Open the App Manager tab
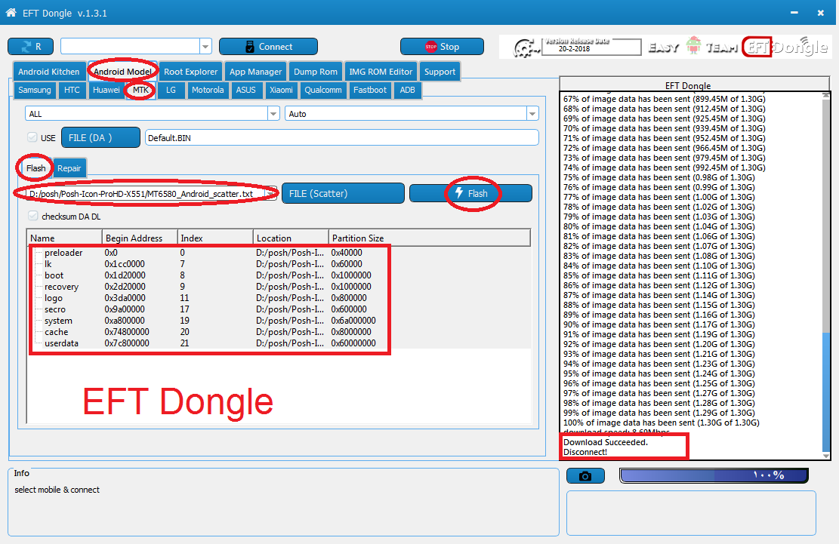The height and width of the screenshot is (544, 839). [x=255, y=72]
